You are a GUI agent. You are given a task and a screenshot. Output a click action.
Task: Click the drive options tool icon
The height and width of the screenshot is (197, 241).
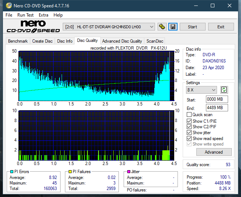[x=162, y=27]
